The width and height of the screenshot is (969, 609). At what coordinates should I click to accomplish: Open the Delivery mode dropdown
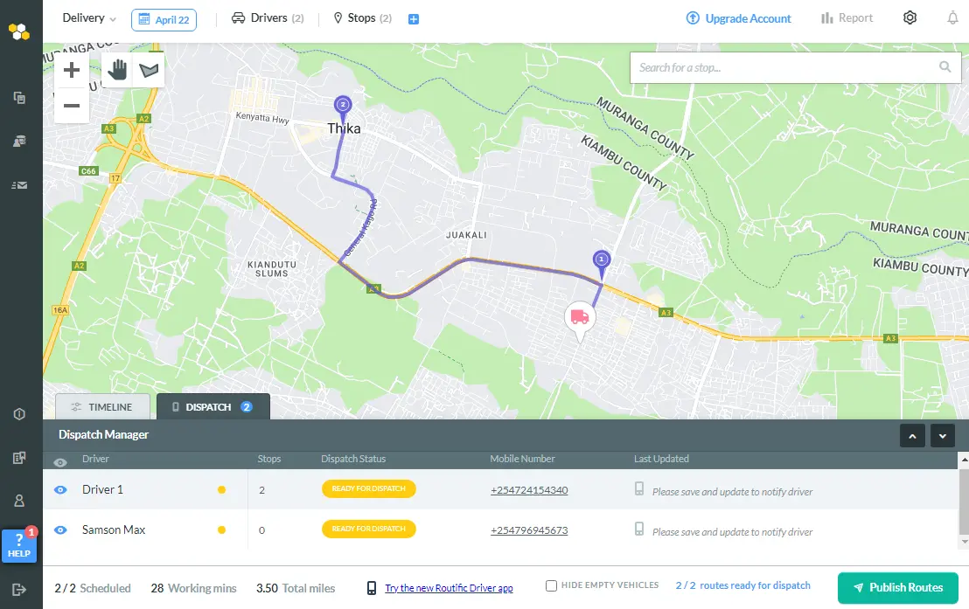click(87, 17)
